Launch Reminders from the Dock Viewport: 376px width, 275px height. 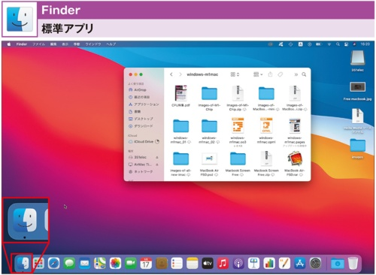coord(177,263)
